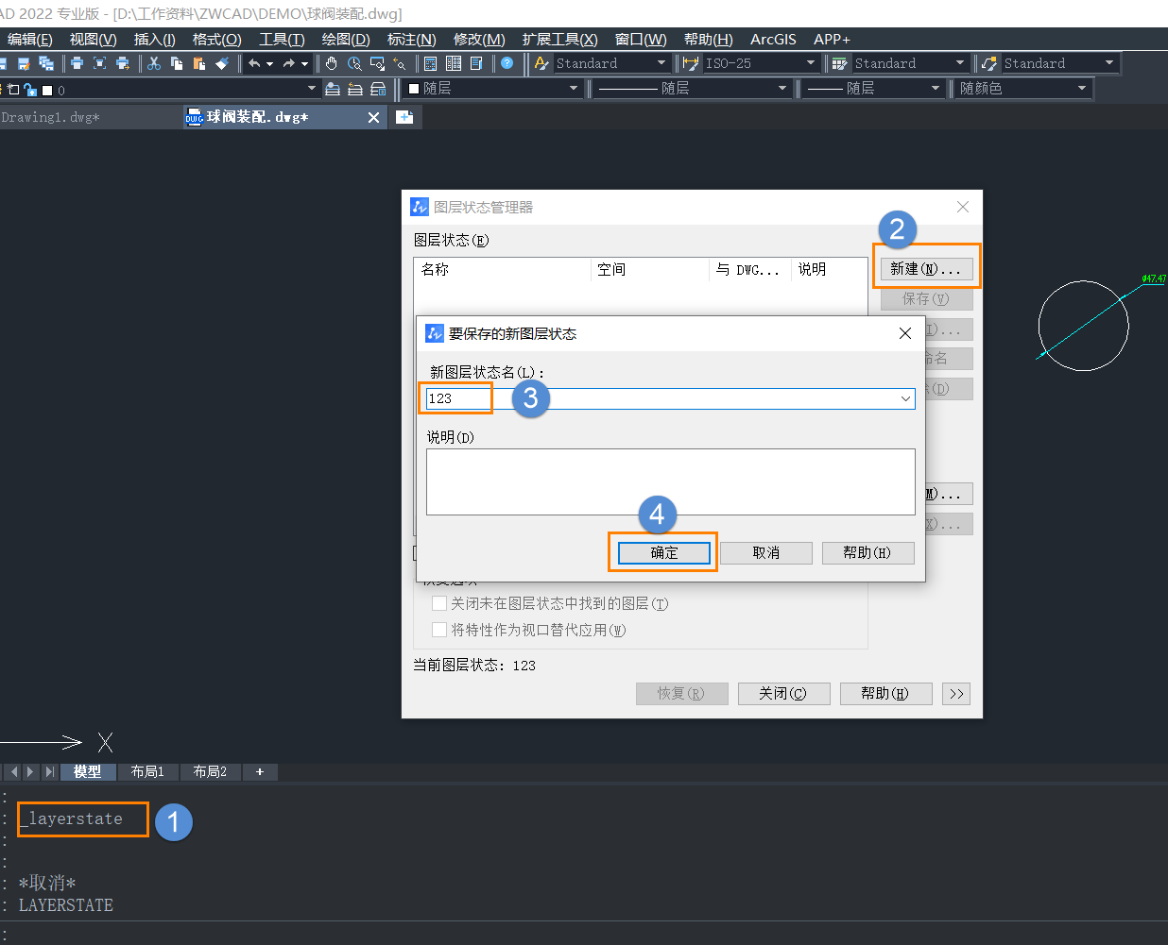Viewport: 1168px width, 945px height.
Task: Click the Save All drawings icon
Action: (45, 63)
